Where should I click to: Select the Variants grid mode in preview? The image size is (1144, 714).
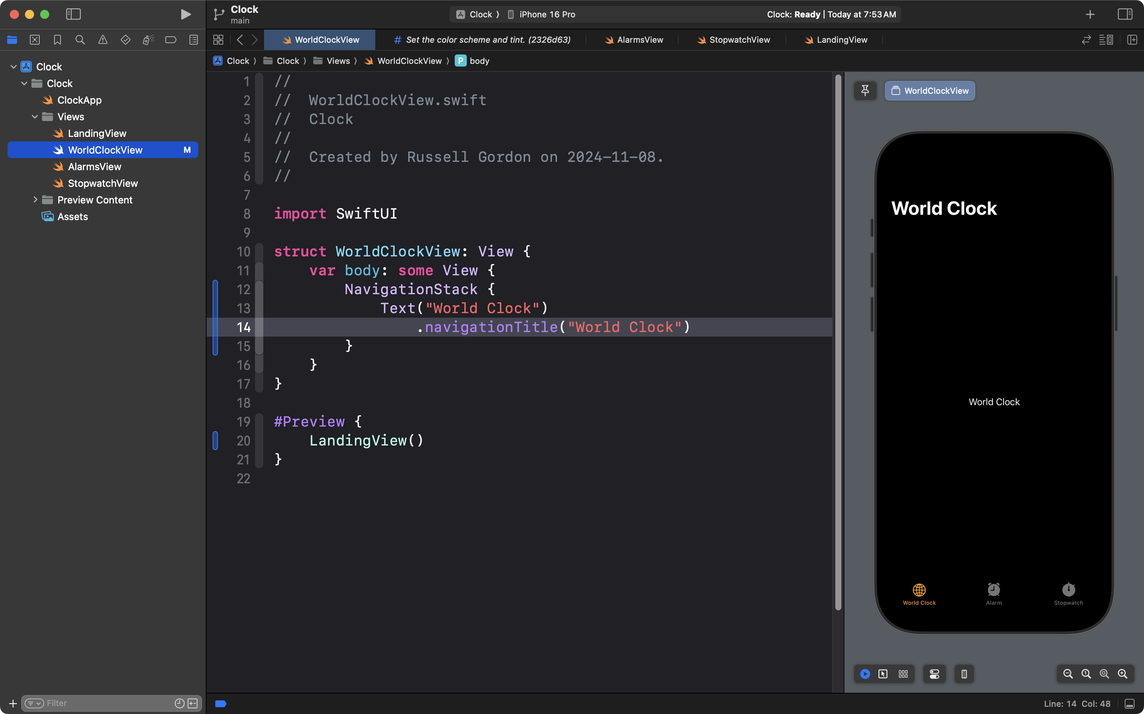point(903,674)
